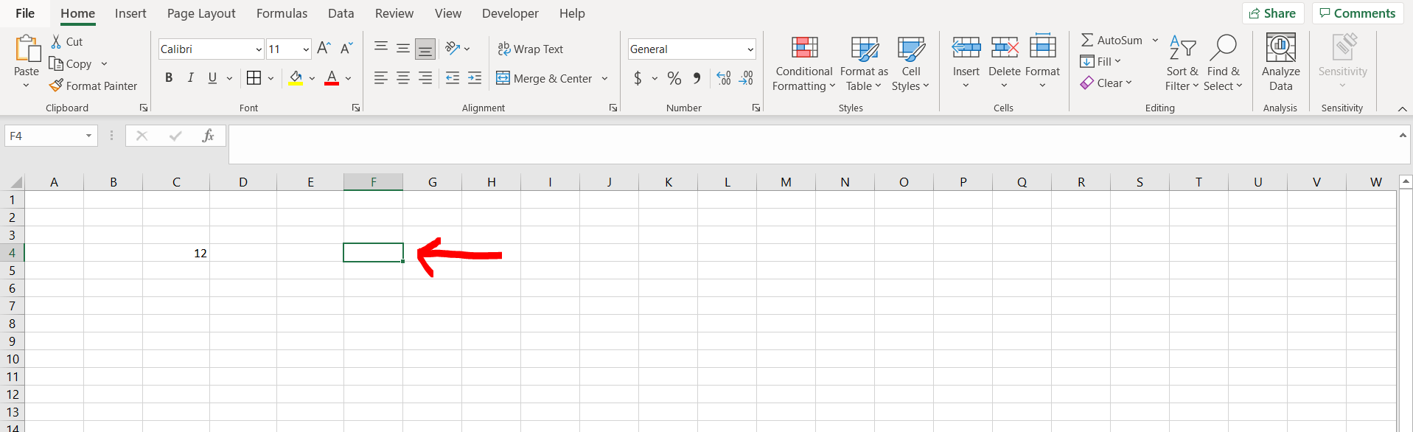
Task: Toggle Underline formatting
Action: pyautogui.click(x=212, y=78)
